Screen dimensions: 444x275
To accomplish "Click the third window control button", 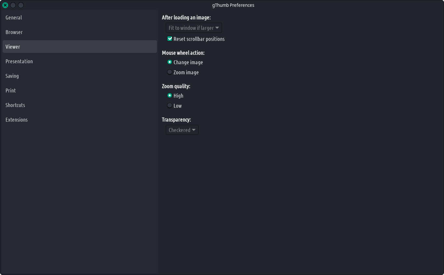I will click(21, 5).
